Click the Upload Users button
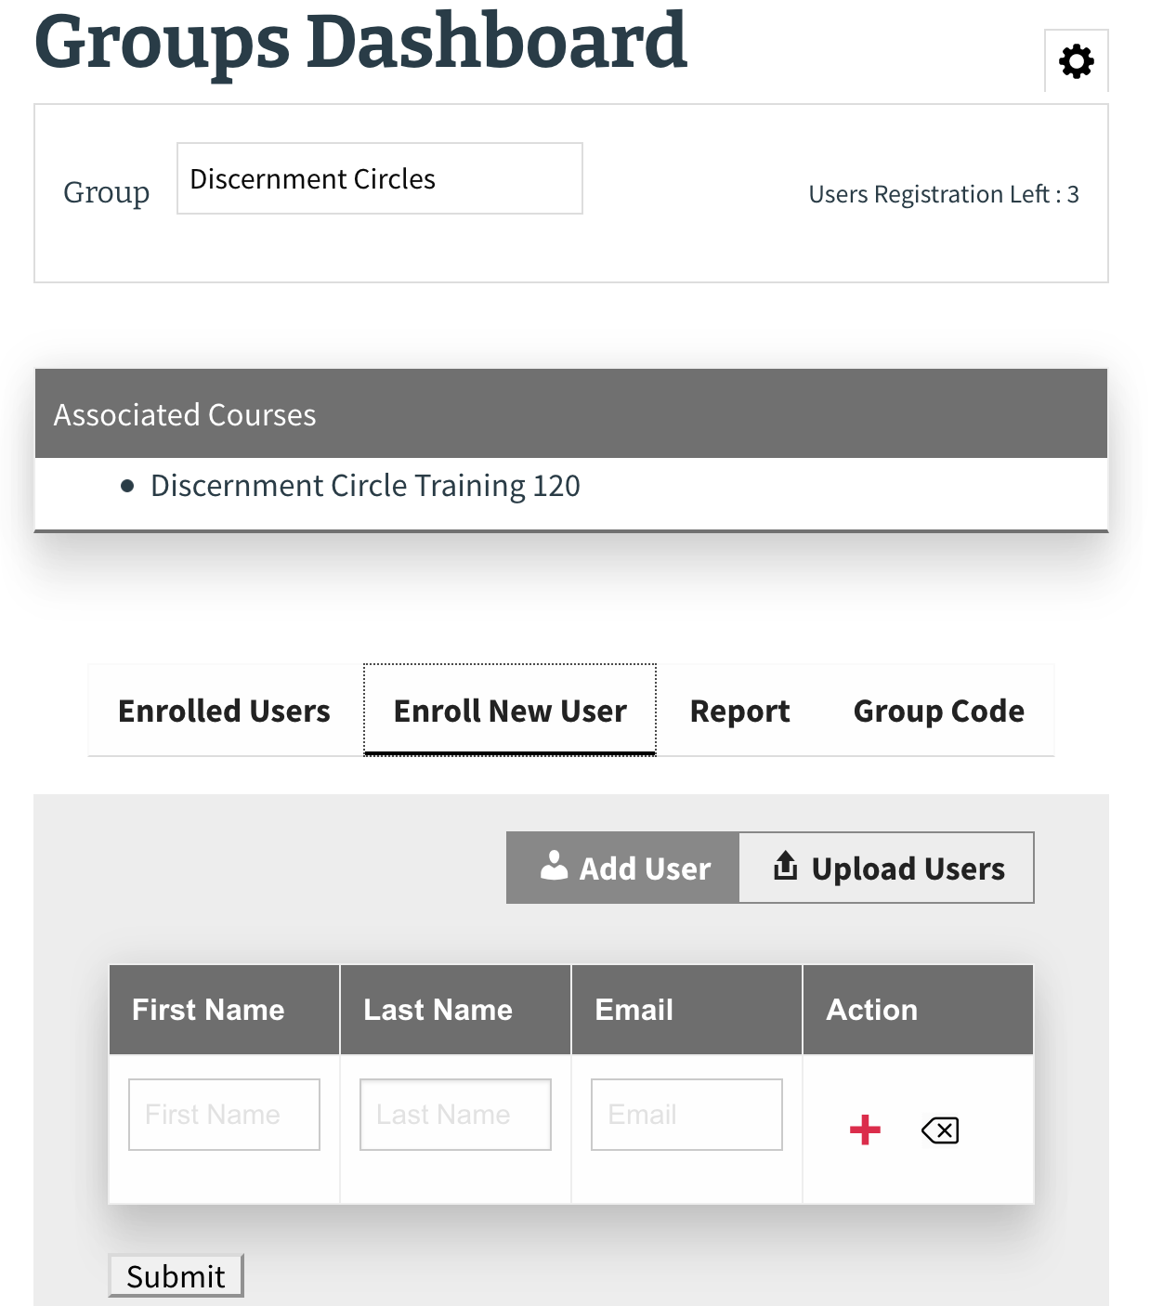The image size is (1150, 1306). [x=886, y=867]
